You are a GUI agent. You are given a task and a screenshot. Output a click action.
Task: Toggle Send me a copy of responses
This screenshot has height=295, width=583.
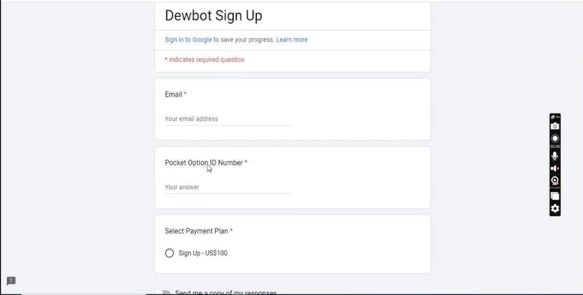(163, 293)
